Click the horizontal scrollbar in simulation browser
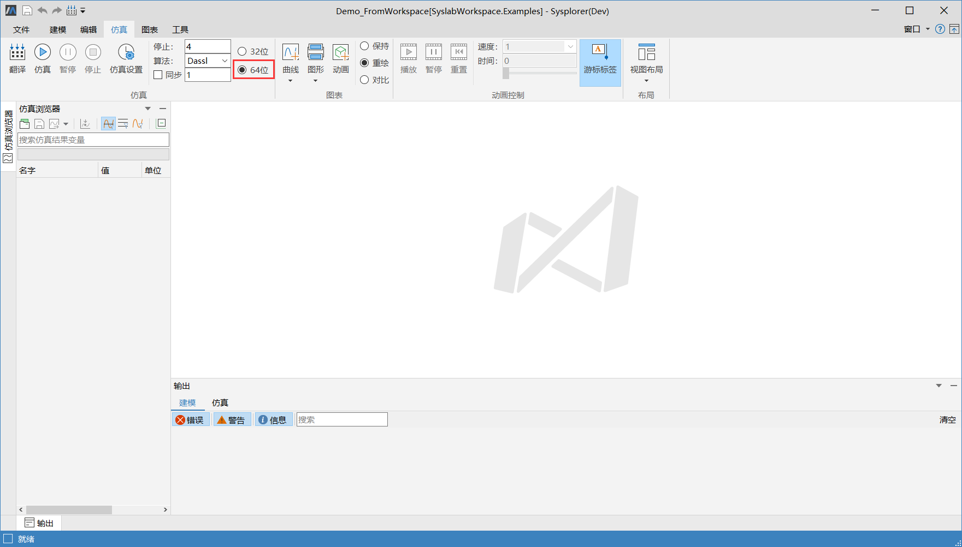This screenshot has width=962, height=547. point(69,510)
